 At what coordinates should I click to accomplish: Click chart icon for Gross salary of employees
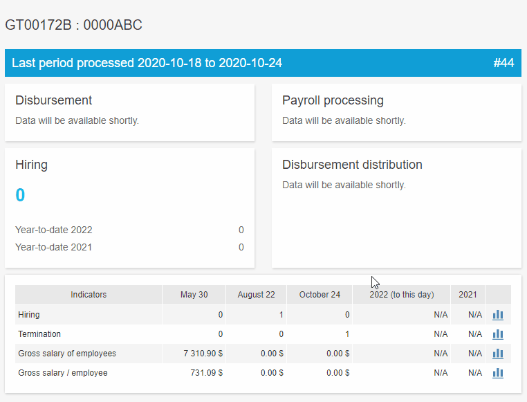(x=498, y=354)
